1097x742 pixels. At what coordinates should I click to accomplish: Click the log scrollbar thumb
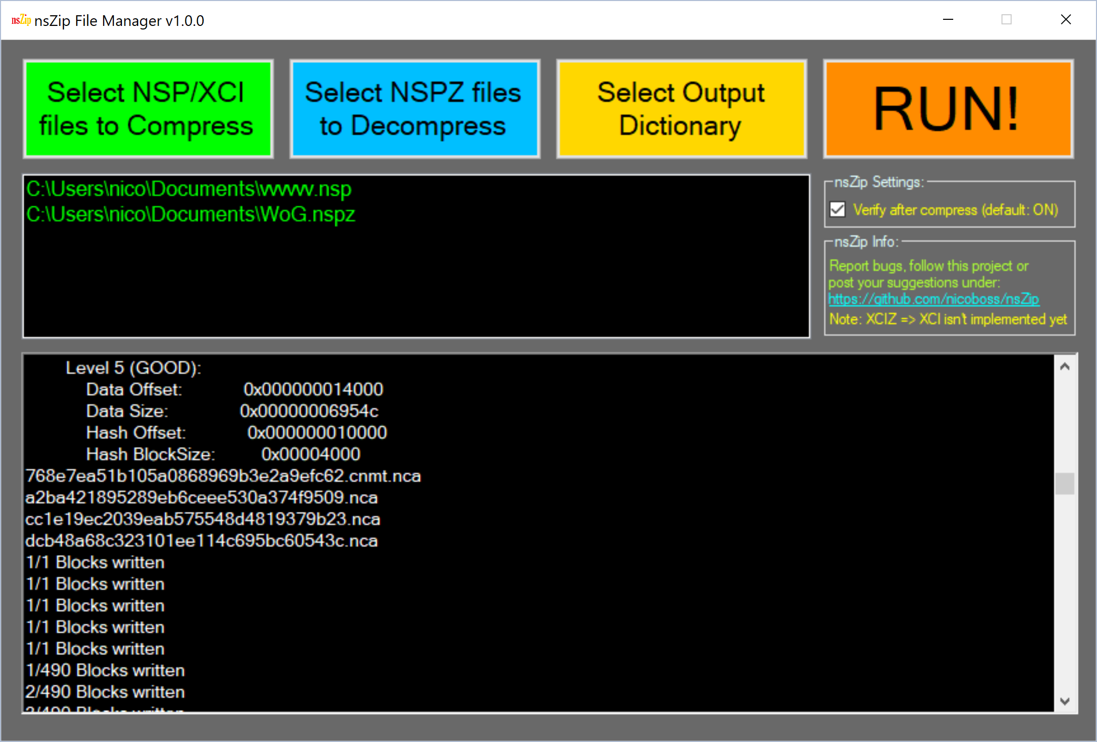click(1065, 483)
